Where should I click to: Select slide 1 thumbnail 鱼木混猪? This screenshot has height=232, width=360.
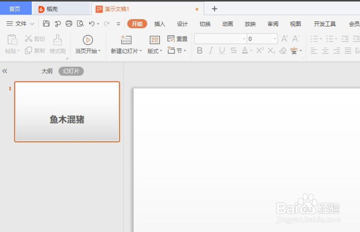tap(67, 112)
